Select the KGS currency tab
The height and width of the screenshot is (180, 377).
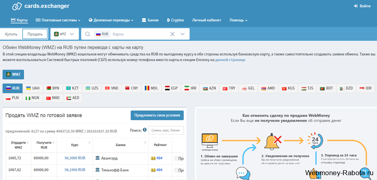(x=288, y=88)
